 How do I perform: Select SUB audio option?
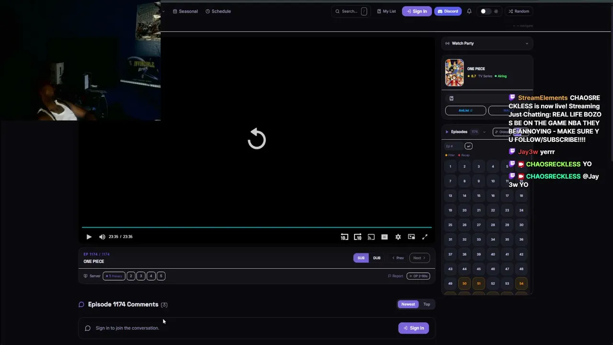coord(361,258)
